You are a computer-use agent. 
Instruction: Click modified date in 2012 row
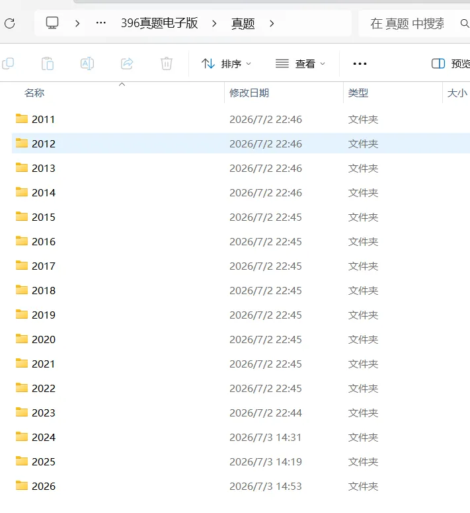pos(265,144)
